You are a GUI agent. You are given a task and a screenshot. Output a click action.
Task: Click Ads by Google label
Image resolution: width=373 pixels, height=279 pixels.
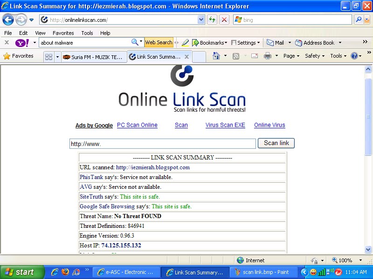coord(94,126)
